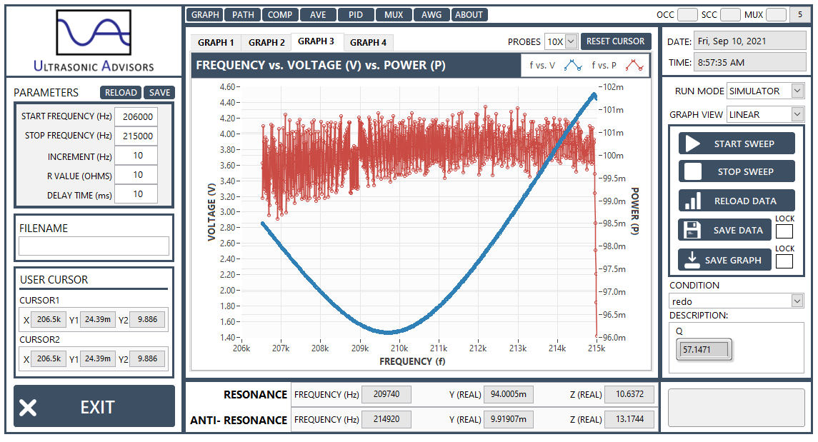Click the Start Frequency input field

click(x=136, y=117)
